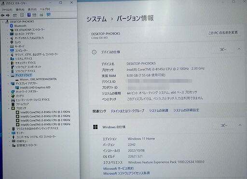Select Intel(R) UHD Graphics 620 entry

click(x=35, y=88)
